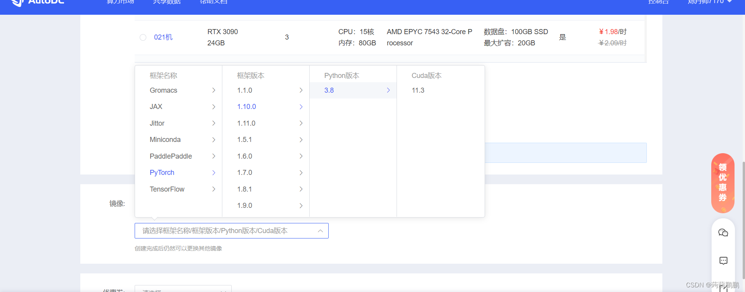Open the 控制台 console link

tap(658, 2)
